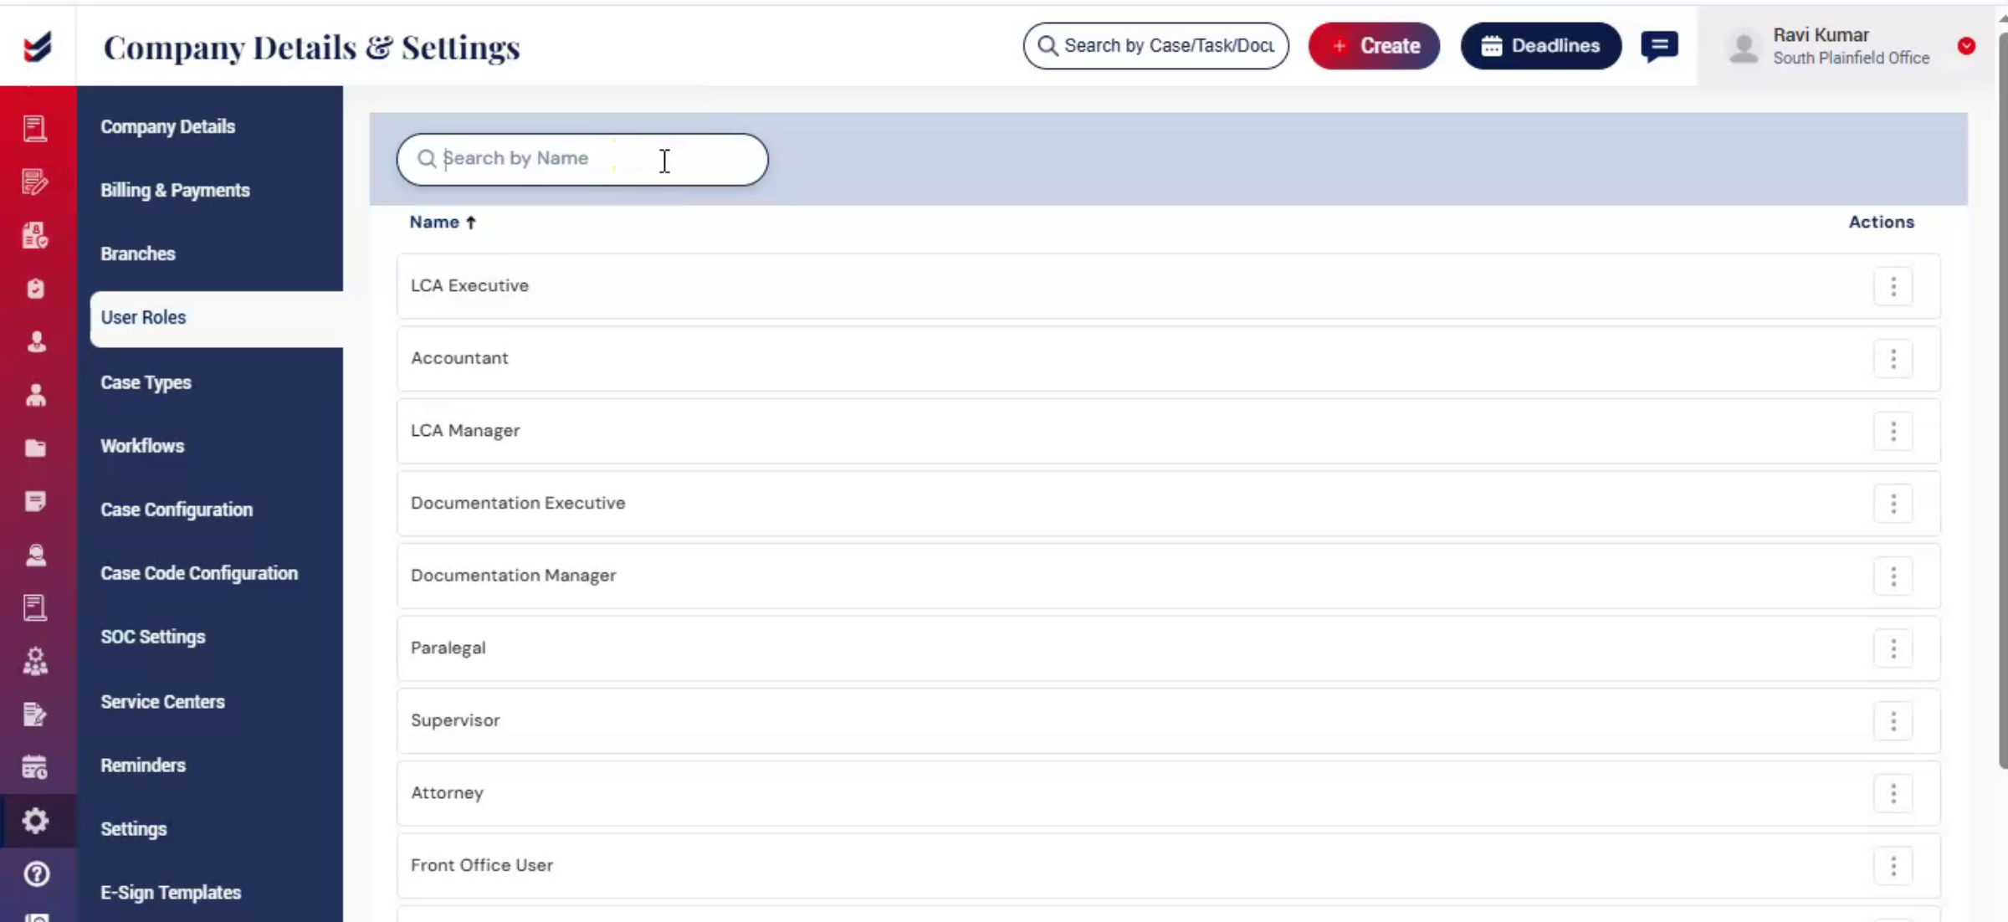
Task: Go to E-Sign Templates section
Action: point(171,893)
